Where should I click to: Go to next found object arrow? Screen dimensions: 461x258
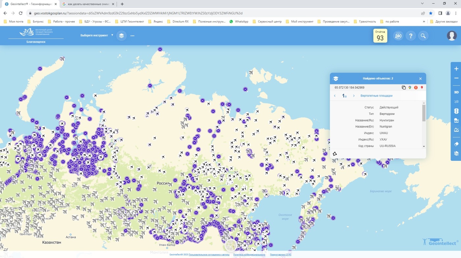pyautogui.click(x=354, y=96)
